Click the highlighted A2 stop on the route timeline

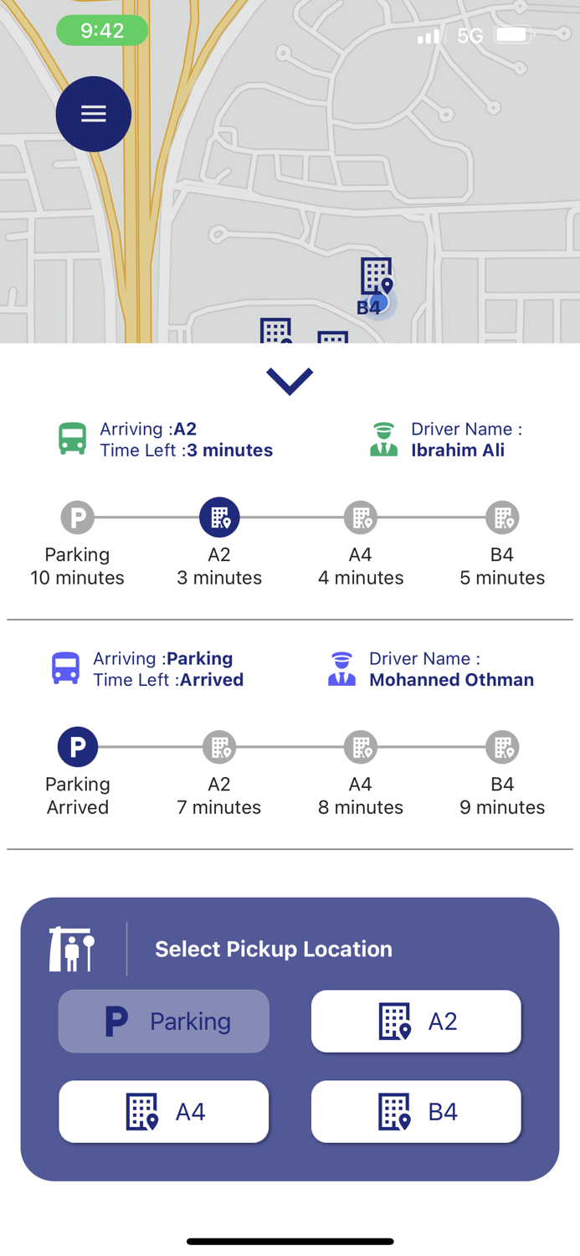[219, 517]
